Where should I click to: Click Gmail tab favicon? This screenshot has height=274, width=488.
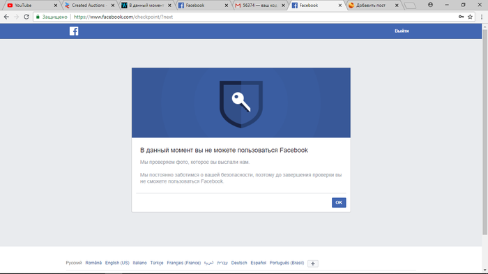[238, 6]
